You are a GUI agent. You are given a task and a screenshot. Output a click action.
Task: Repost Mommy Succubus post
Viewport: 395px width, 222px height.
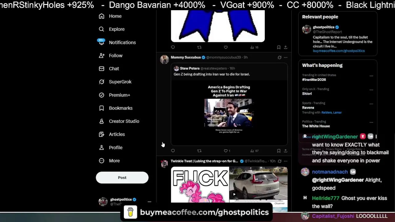199,151
